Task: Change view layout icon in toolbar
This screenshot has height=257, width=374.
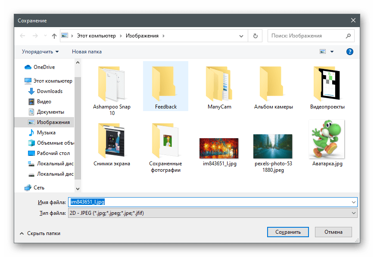Action: click(x=323, y=52)
